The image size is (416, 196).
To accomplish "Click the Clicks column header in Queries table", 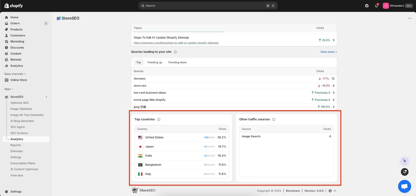I will [x=320, y=71].
